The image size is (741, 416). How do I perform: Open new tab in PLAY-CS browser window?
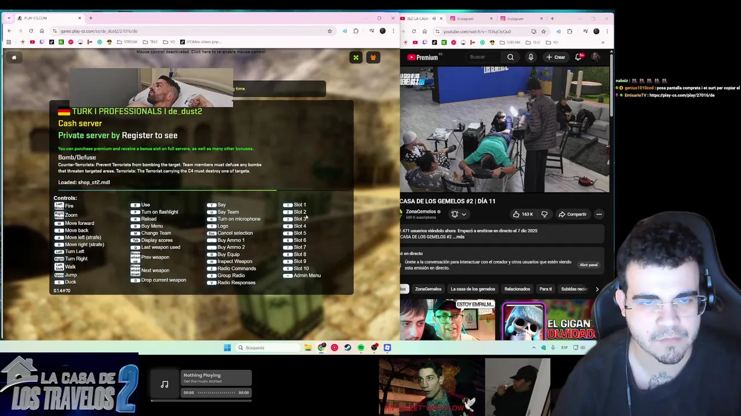[x=90, y=18]
